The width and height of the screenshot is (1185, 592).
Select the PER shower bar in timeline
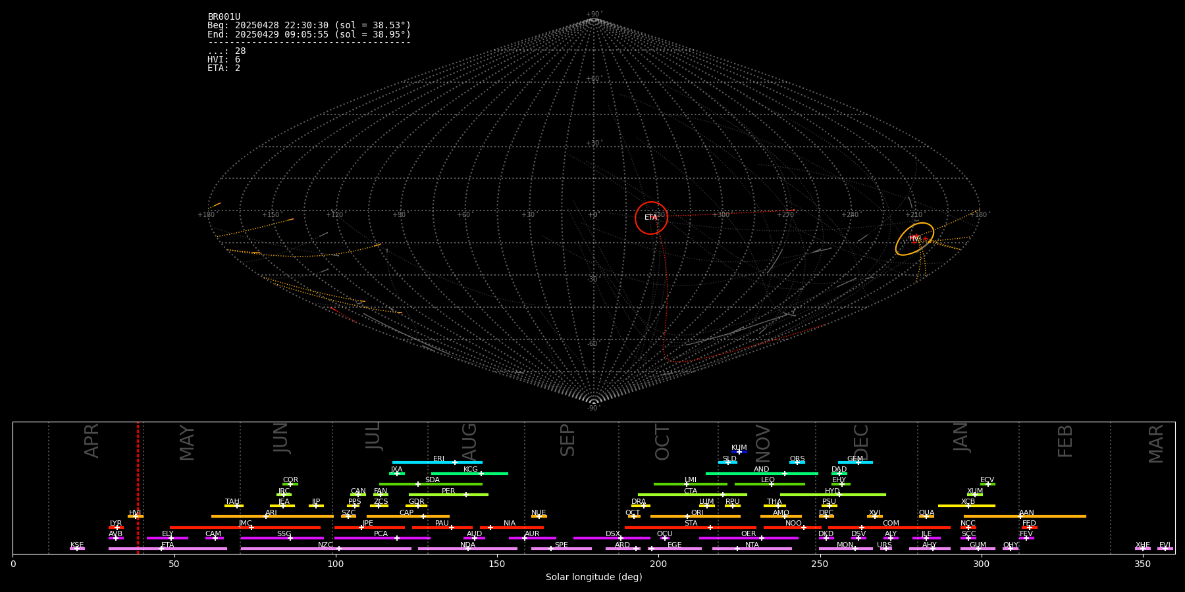pyautogui.click(x=448, y=495)
